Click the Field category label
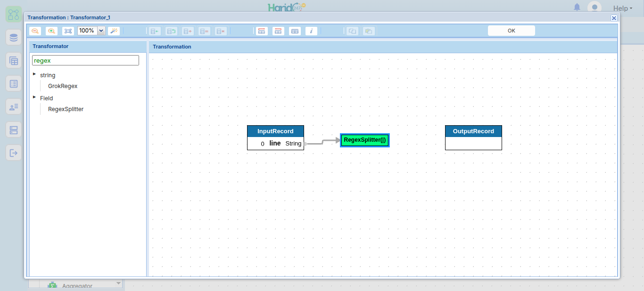Viewport: 644px width, 291px height. (47, 98)
